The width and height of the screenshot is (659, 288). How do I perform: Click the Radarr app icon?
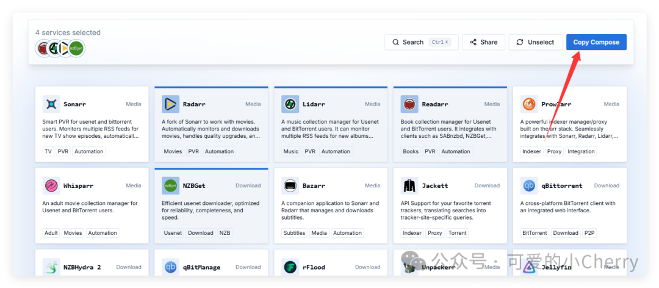pyautogui.click(x=171, y=104)
